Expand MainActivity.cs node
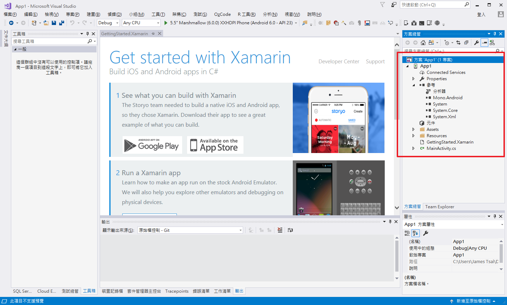507x305 pixels. coord(414,148)
